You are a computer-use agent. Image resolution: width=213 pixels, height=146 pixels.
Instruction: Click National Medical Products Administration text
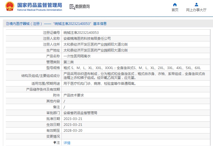[x=40, y=10]
